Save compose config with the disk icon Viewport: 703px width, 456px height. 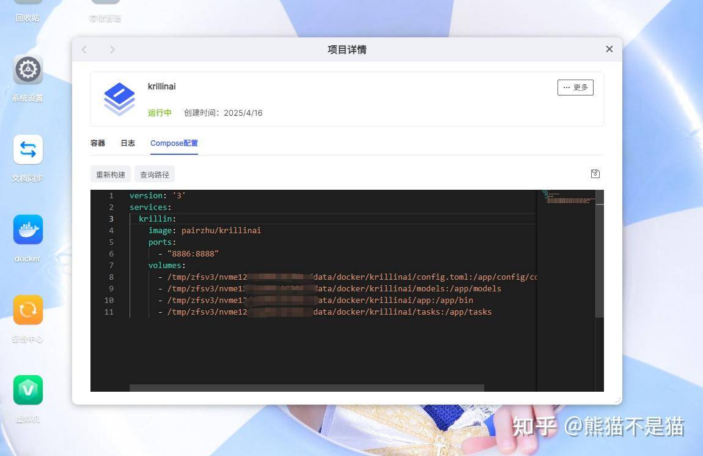click(x=595, y=174)
